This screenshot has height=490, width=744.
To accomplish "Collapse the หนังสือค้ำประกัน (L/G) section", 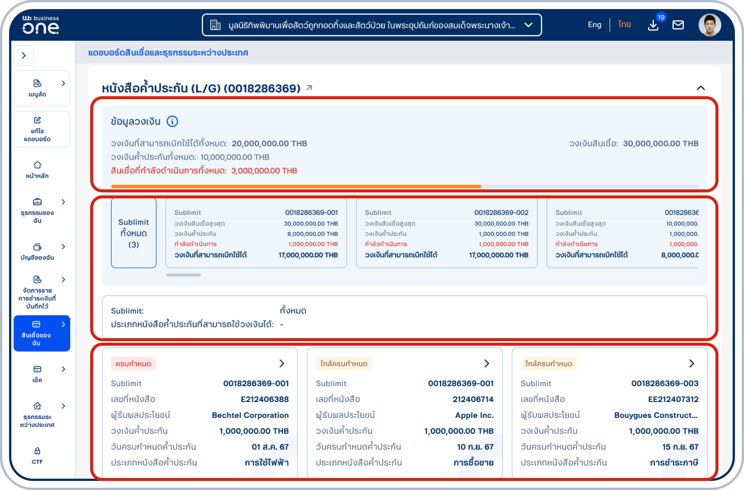I will pos(701,88).
